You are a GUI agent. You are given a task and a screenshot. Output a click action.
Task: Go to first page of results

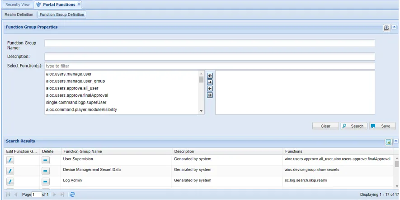(x=8, y=195)
